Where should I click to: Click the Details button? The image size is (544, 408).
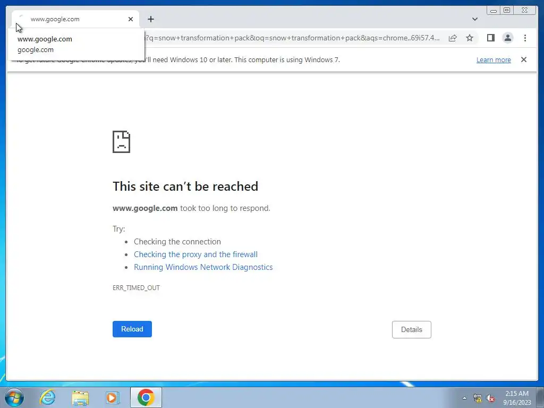coord(412,329)
